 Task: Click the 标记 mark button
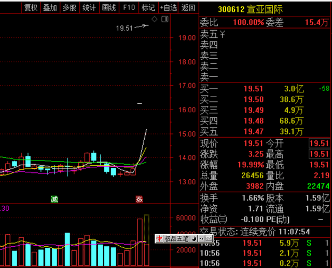(x=148, y=8)
